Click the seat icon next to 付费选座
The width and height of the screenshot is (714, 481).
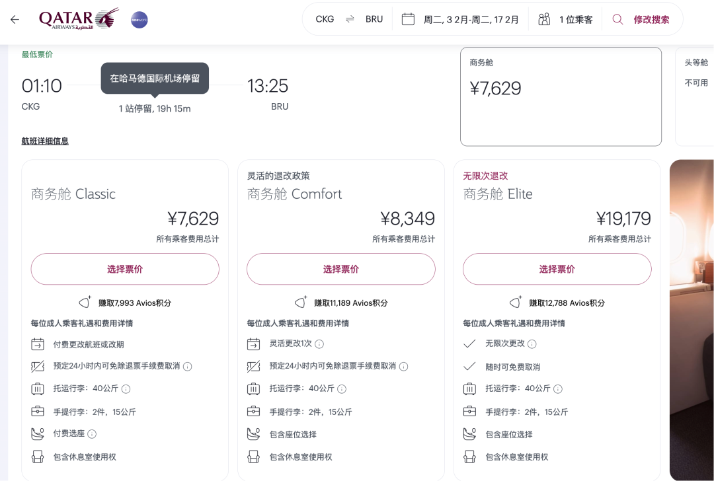[x=38, y=433]
